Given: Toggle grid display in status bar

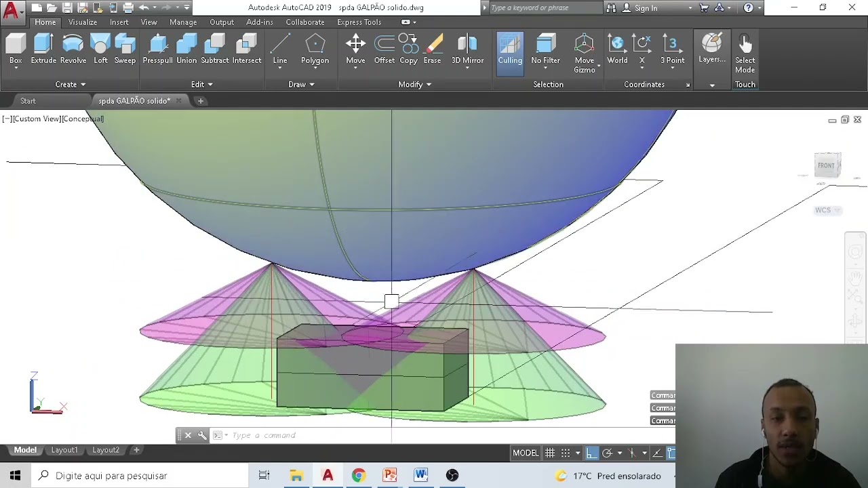Looking at the screenshot, I should tap(550, 453).
